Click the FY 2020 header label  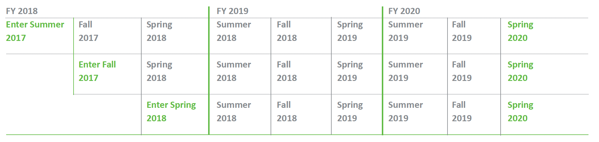404,11
